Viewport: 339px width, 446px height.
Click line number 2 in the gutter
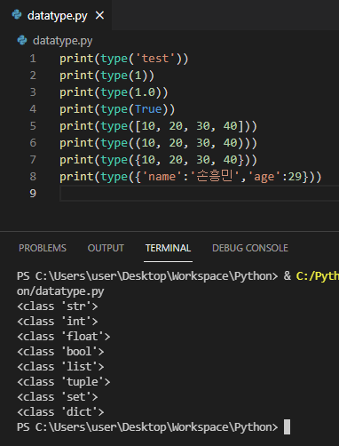(x=33, y=76)
